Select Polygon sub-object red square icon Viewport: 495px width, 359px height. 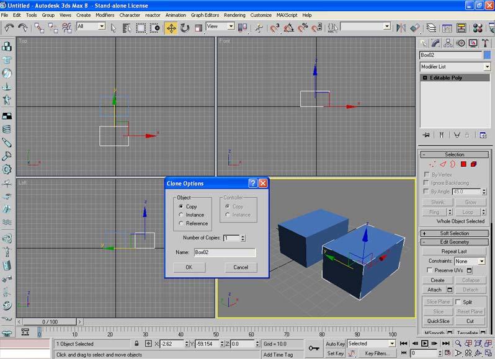[x=463, y=164]
